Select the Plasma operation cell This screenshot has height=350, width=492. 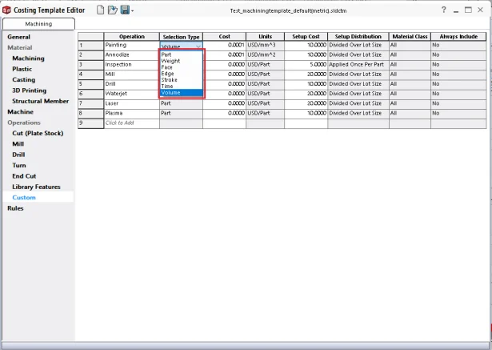(x=131, y=114)
